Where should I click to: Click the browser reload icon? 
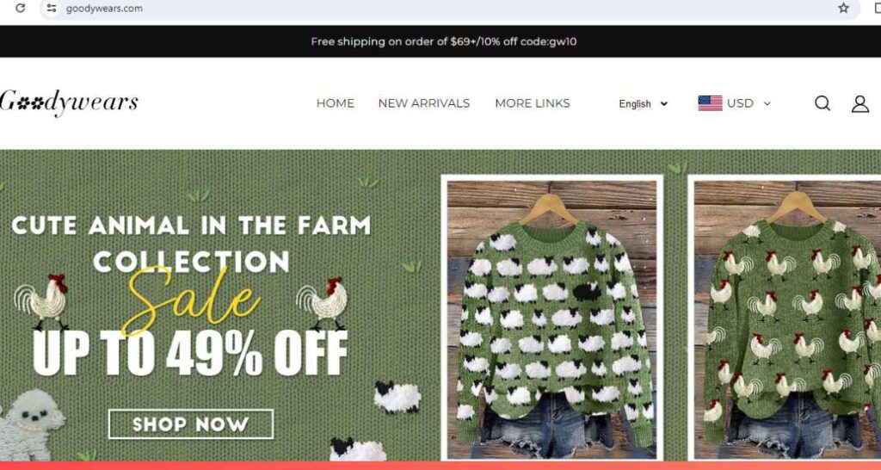(x=21, y=8)
